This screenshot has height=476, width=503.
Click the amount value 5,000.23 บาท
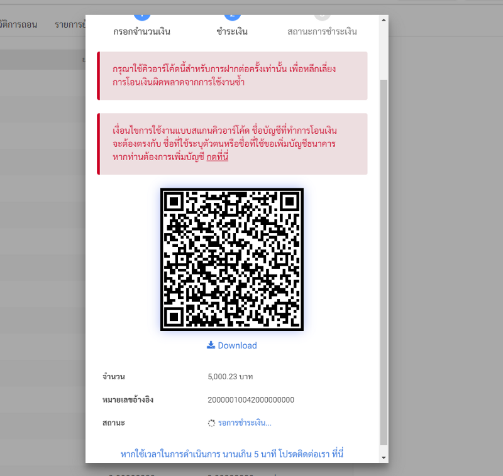(230, 377)
